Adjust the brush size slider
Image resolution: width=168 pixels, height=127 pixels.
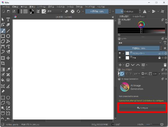click(127, 11)
